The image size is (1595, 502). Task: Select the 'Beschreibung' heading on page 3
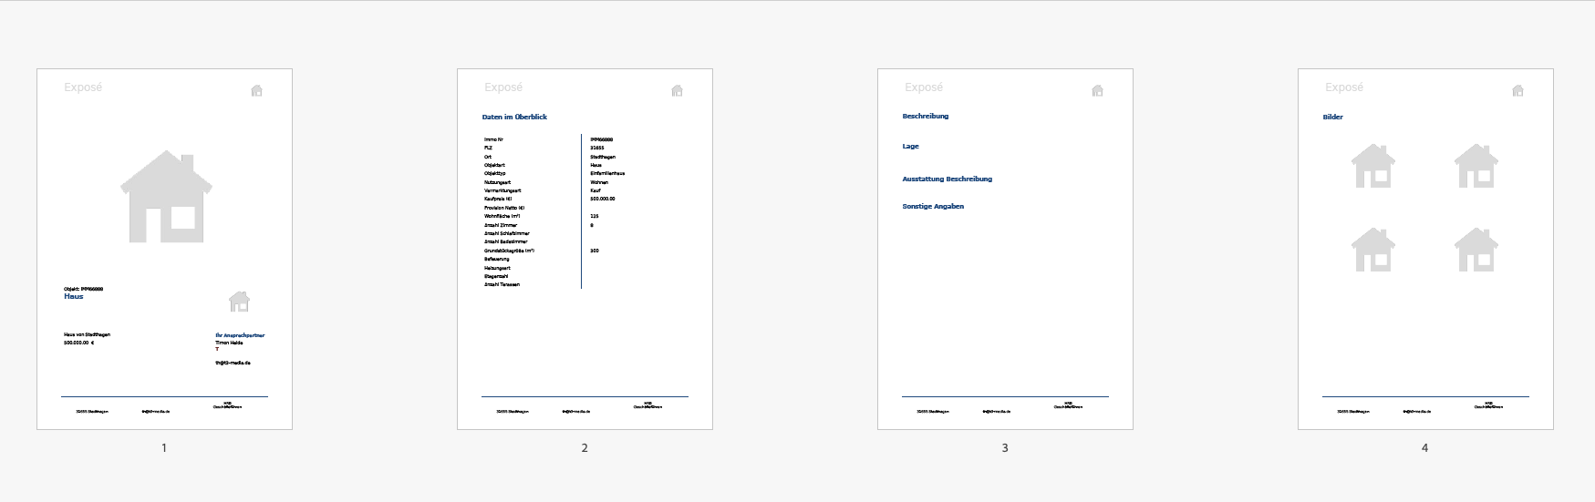[x=926, y=117]
